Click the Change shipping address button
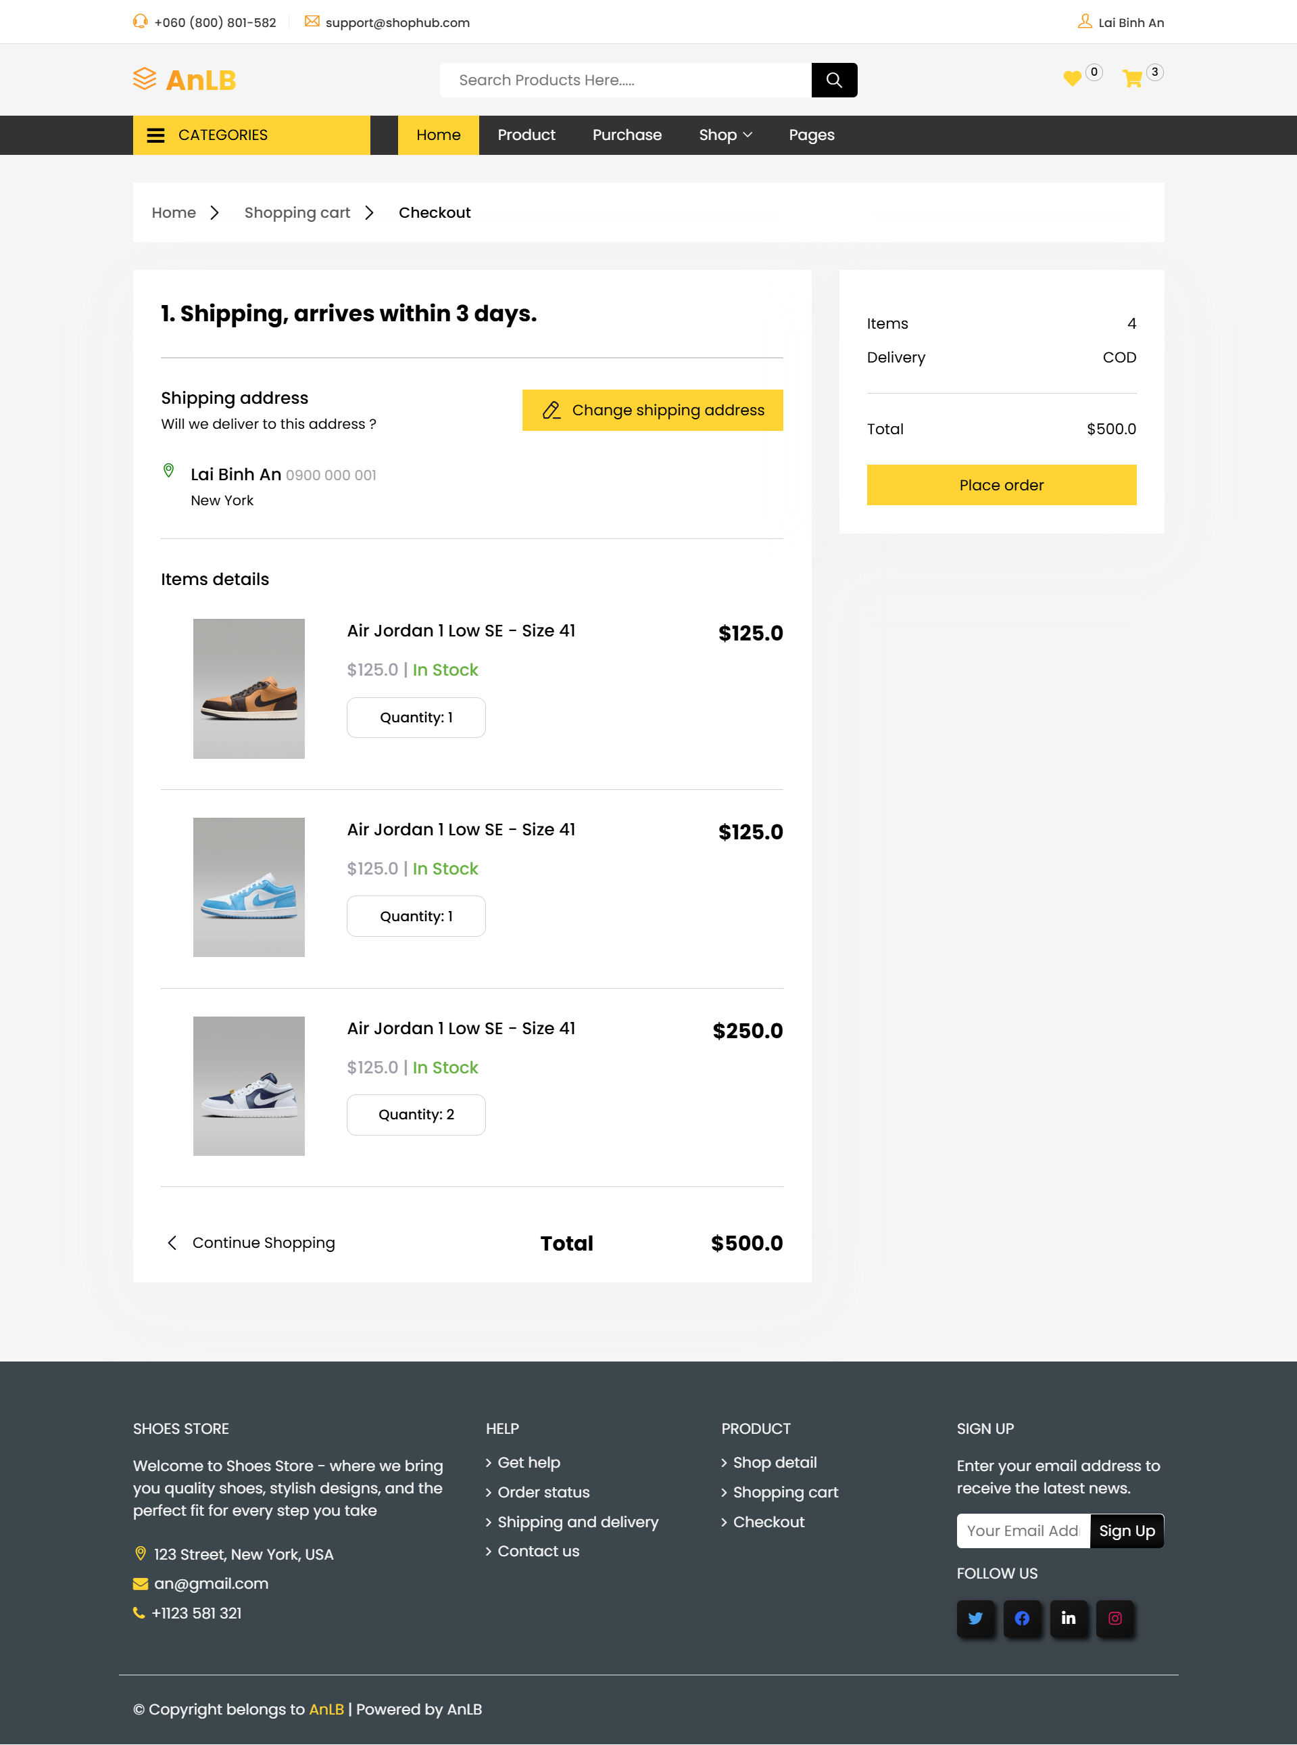The width and height of the screenshot is (1297, 1745). point(652,410)
